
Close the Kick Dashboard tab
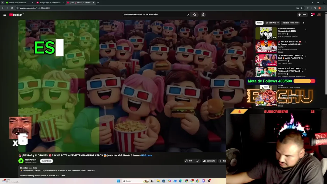tap(33, 3)
